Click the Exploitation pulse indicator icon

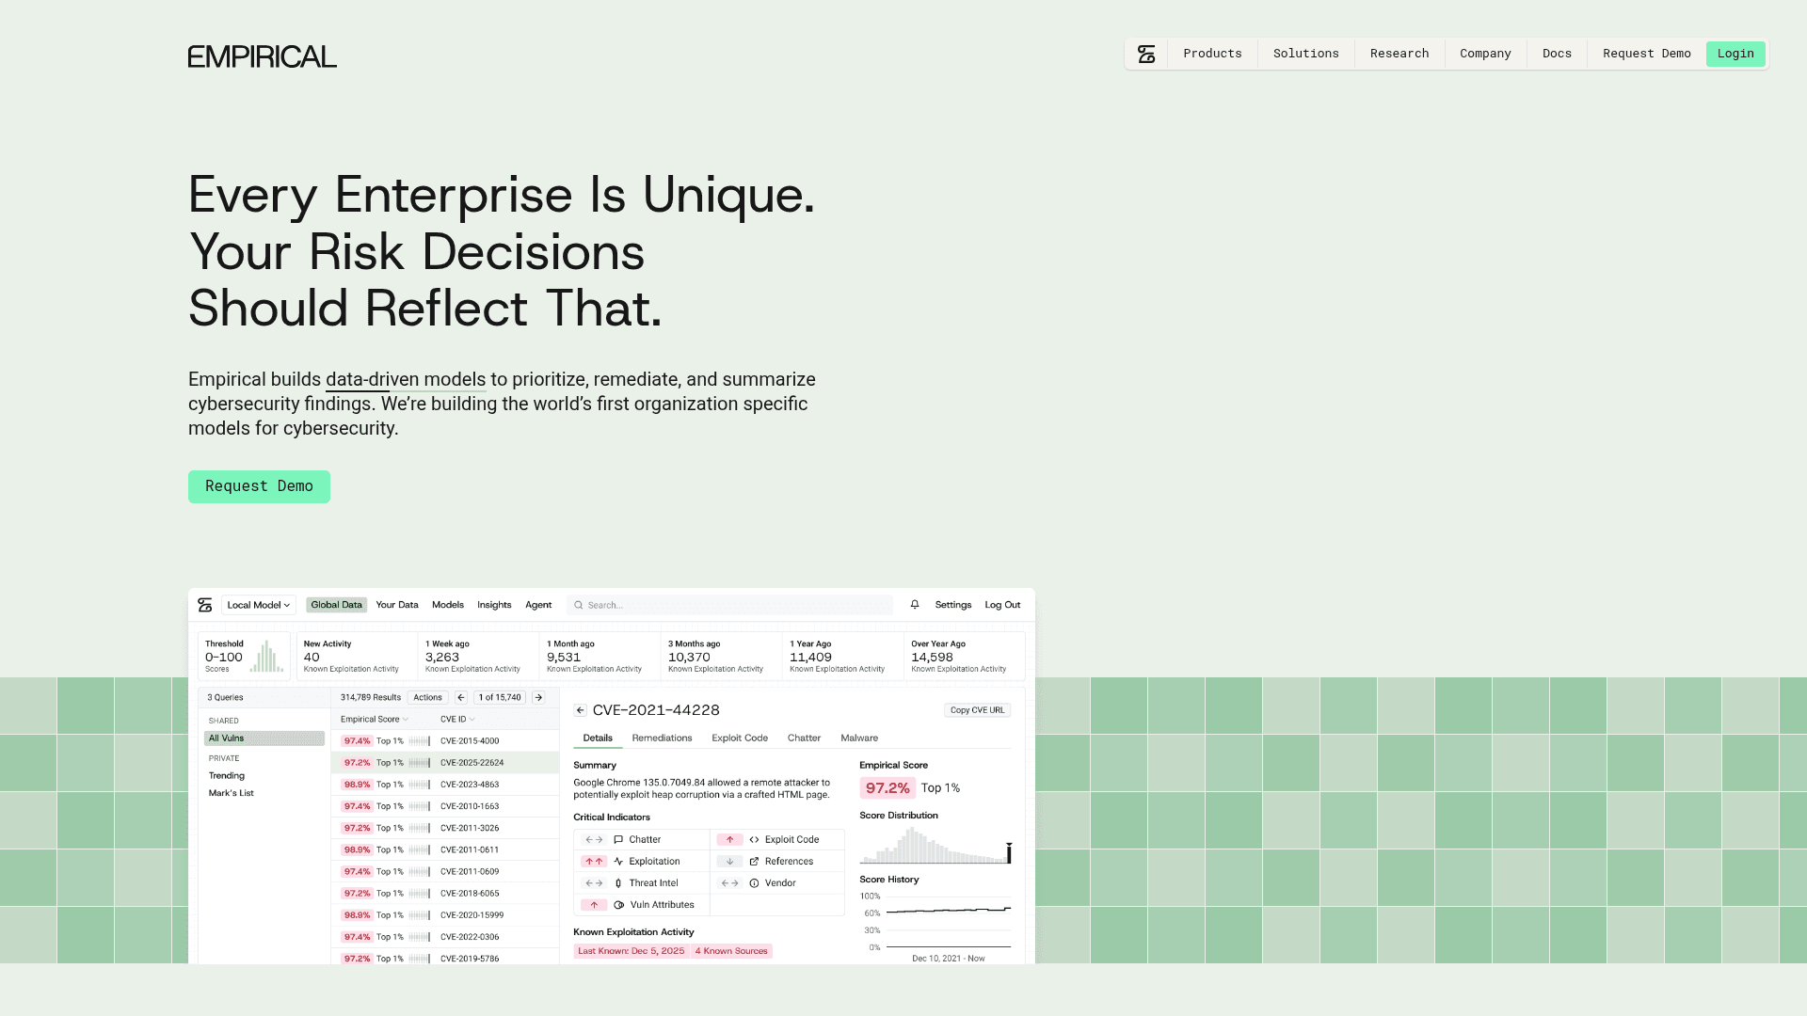point(618,862)
